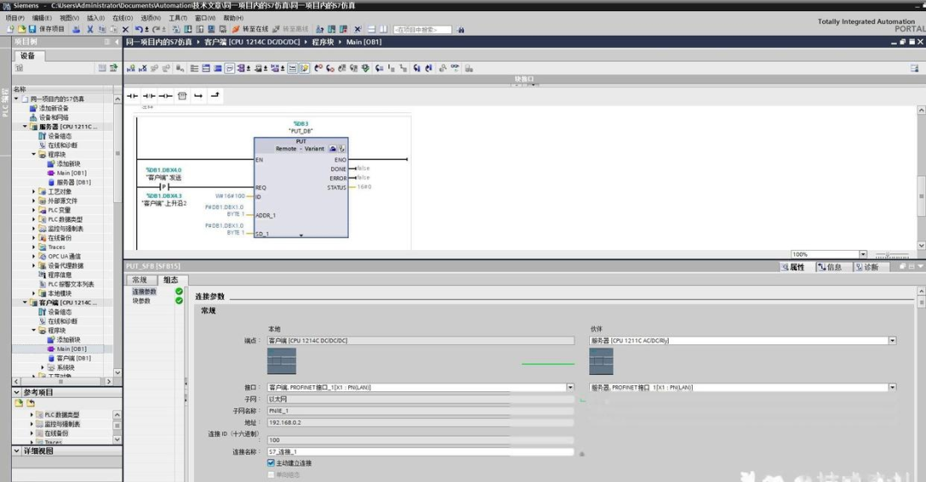The width and height of the screenshot is (926, 482).
Task: Click the Delete X icon in the main toolbar
Action: [125, 29]
